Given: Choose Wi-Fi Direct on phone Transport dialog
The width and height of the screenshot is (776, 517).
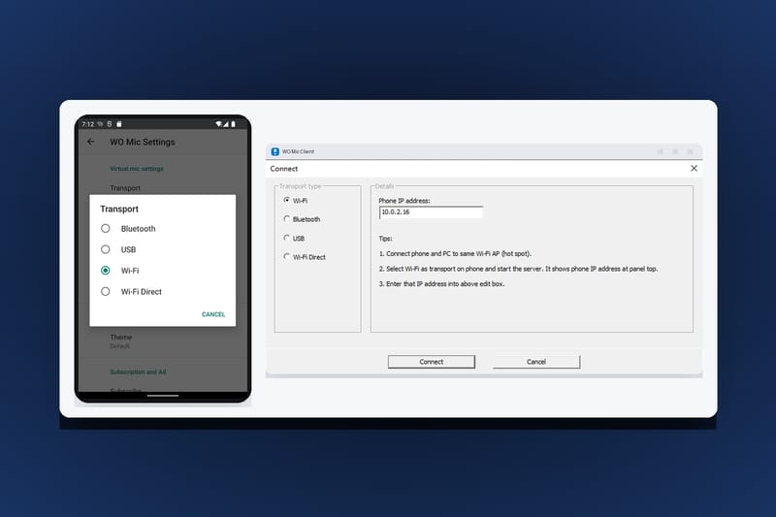Looking at the screenshot, I should [x=106, y=291].
